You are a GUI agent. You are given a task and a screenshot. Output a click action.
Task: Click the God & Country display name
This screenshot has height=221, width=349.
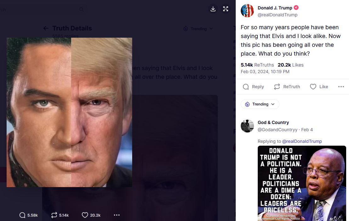[273, 122]
